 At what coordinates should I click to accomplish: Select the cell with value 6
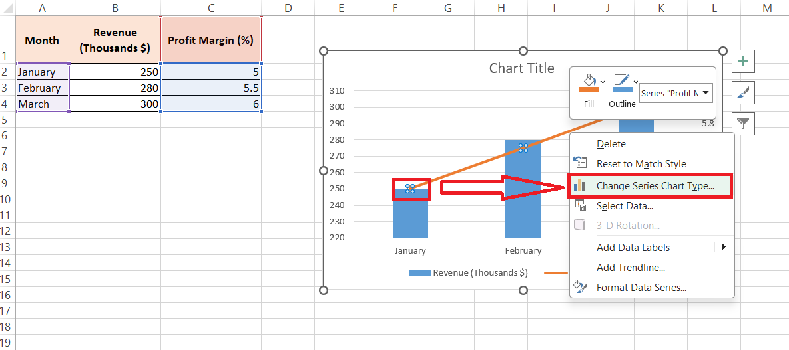coord(211,104)
